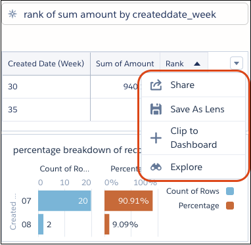Click the plus icon for Clip to Dashboard
This screenshot has width=251, height=245.
click(x=156, y=138)
